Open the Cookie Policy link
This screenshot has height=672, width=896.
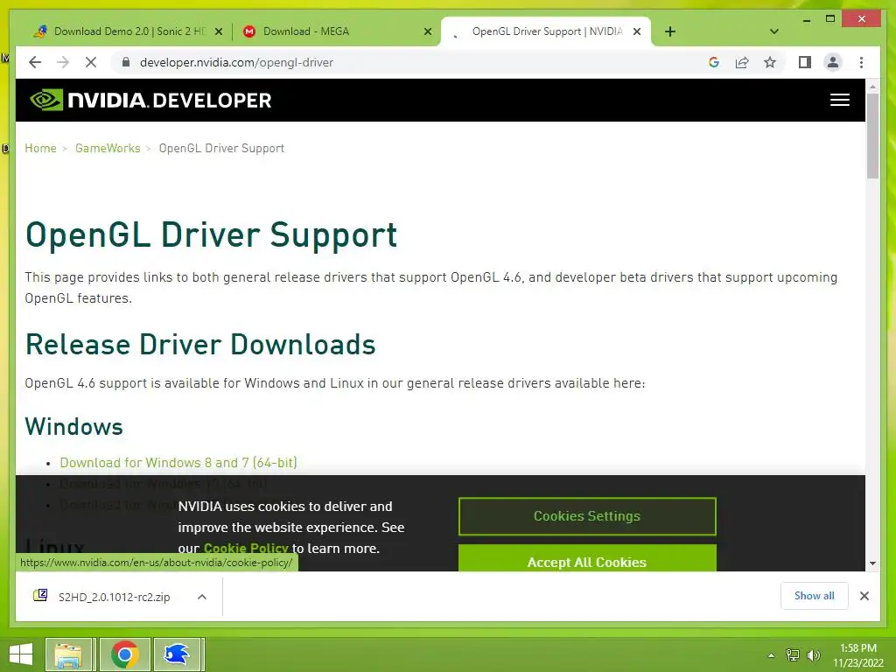coord(246,548)
